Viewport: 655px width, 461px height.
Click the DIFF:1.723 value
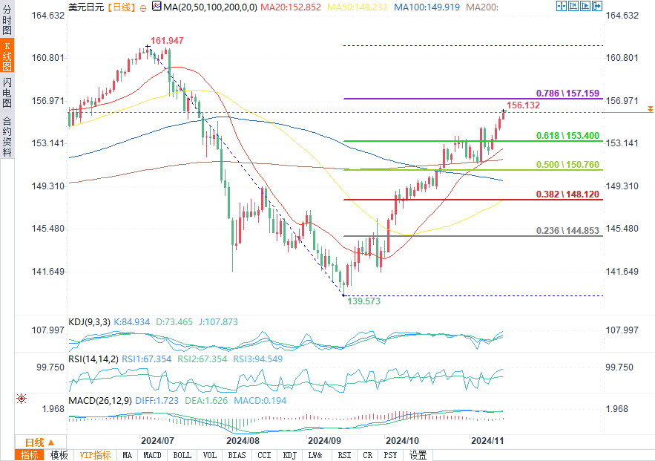pyautogui.click(x=157, y=401)
